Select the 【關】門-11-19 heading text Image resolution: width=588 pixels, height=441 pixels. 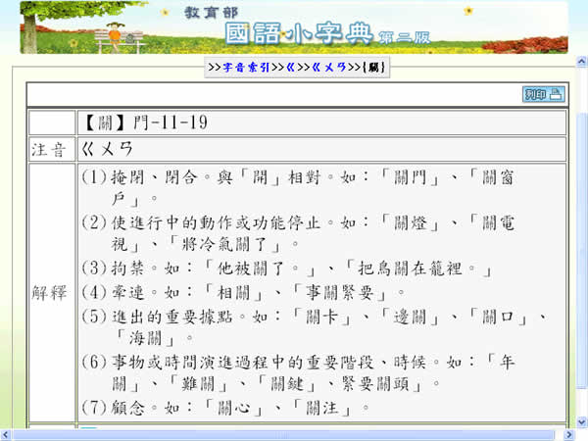tap(145, 122)
